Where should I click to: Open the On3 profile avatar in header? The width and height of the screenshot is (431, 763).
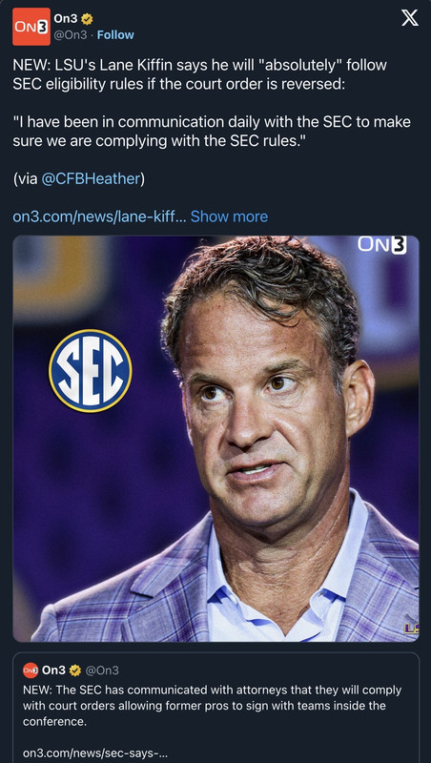[31, 27]
